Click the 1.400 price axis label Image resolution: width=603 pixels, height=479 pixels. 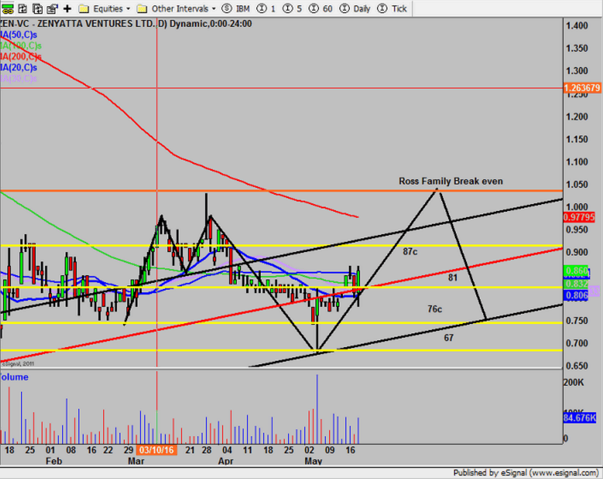pyautogui.click(x=577, y=26)
